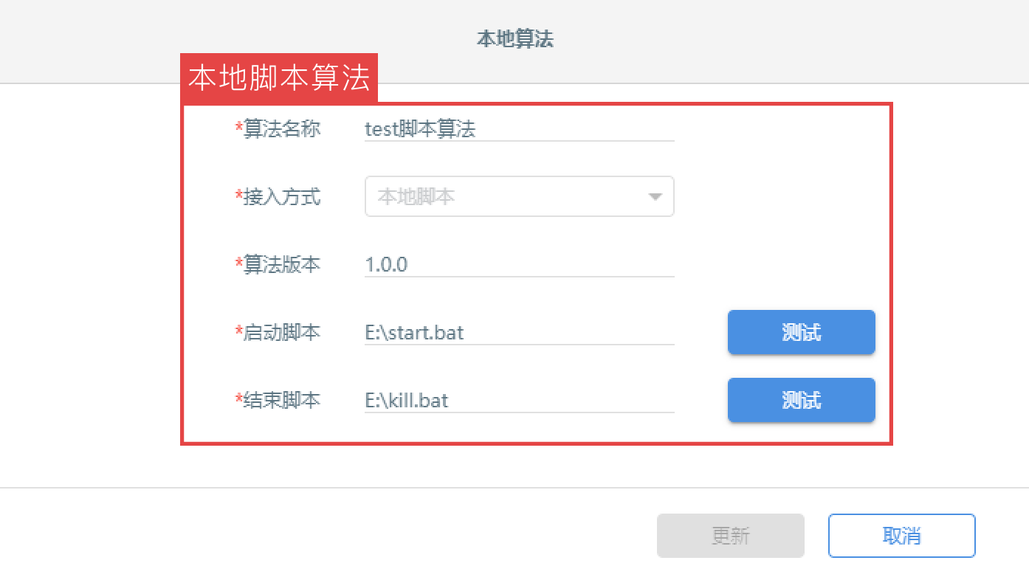The image size is (1029, 580).
Task: Click the 结束脚本 field with E:\kill.bat
Action: pyautogui.click(x=520, y=400)
